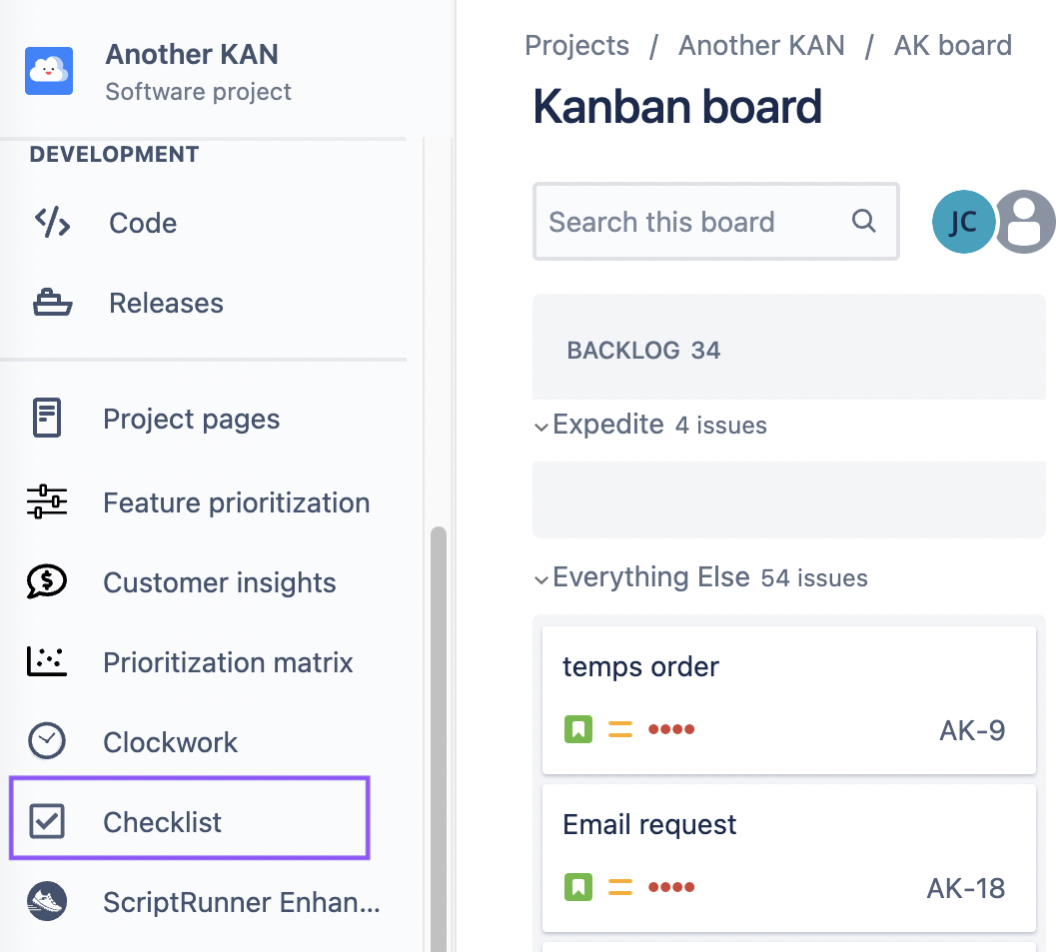Image resolution: width=1061 pixels, height=952 pixels.
Task: Click the sidebar vertical scrollbar
Action: pyautogui.click(x=438, y=739)
